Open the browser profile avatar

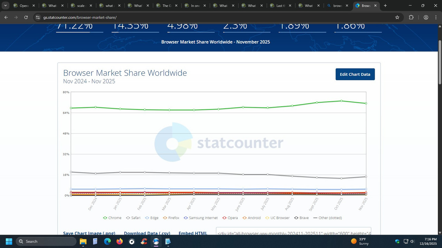pyautogui.click(x=426, y=17)
